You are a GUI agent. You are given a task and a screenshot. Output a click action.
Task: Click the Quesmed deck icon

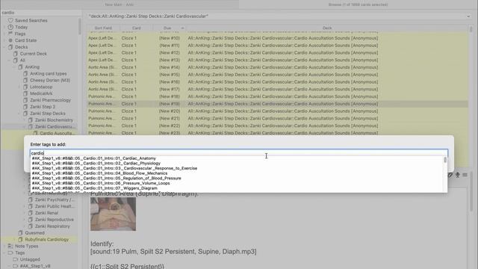(x=20, y=232)
